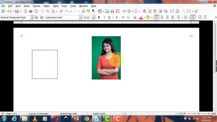Click the Clear Direct Formatting icon

pos(135,17)
